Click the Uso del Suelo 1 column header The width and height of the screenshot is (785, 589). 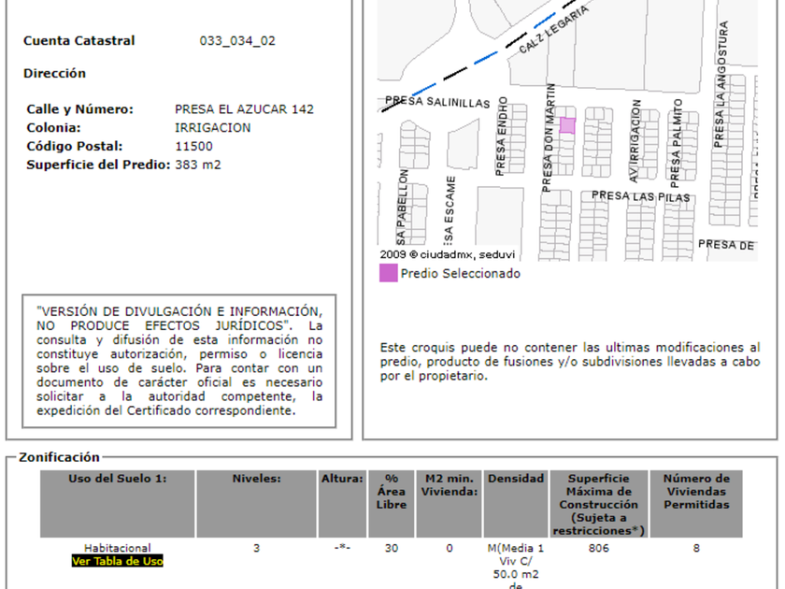(x=118, y=504)
